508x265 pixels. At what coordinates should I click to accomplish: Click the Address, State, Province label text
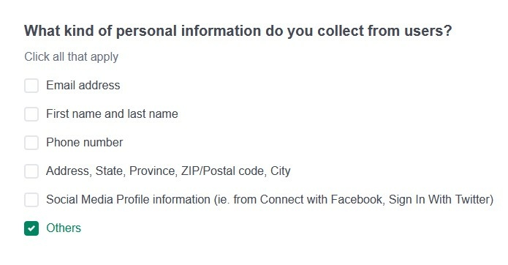(168, 171)
